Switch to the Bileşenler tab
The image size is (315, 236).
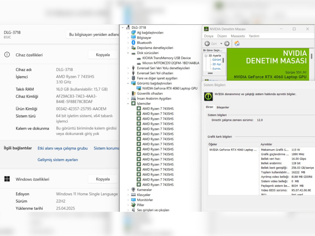pyautogui.click(x=223, y=107)
